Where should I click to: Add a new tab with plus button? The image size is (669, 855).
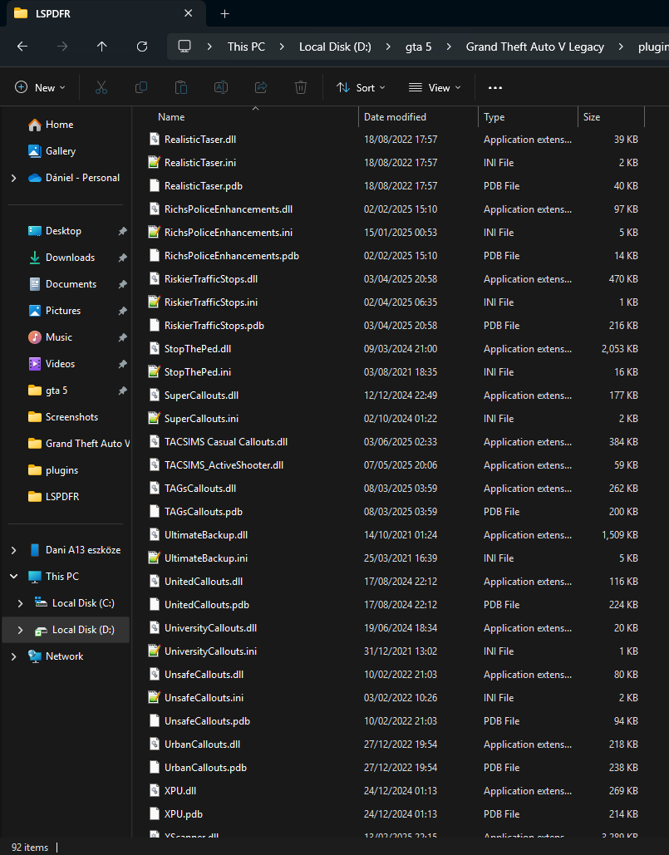pos(224,13)
